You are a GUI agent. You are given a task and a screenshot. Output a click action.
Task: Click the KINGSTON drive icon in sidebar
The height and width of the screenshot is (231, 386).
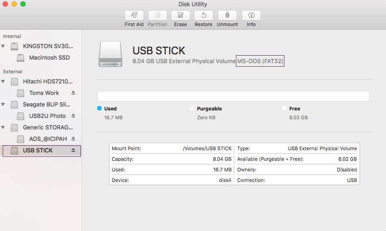[14, 46]
